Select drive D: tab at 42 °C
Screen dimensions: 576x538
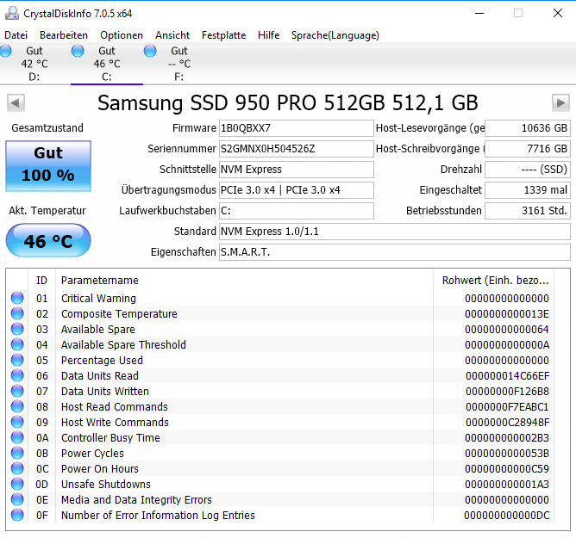click(x=34, y=64)
